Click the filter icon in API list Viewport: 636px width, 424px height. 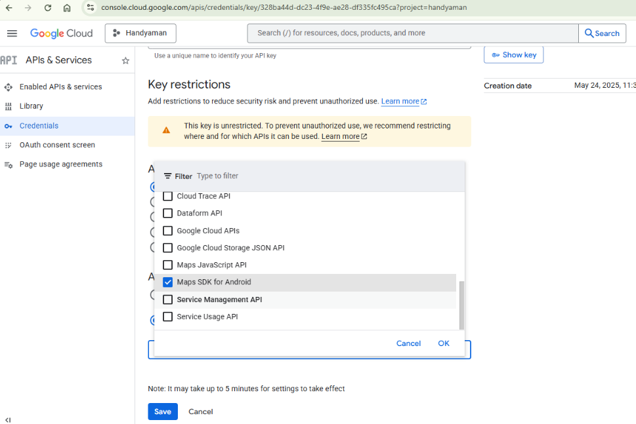pyautogui.click(x=168, y=176)
